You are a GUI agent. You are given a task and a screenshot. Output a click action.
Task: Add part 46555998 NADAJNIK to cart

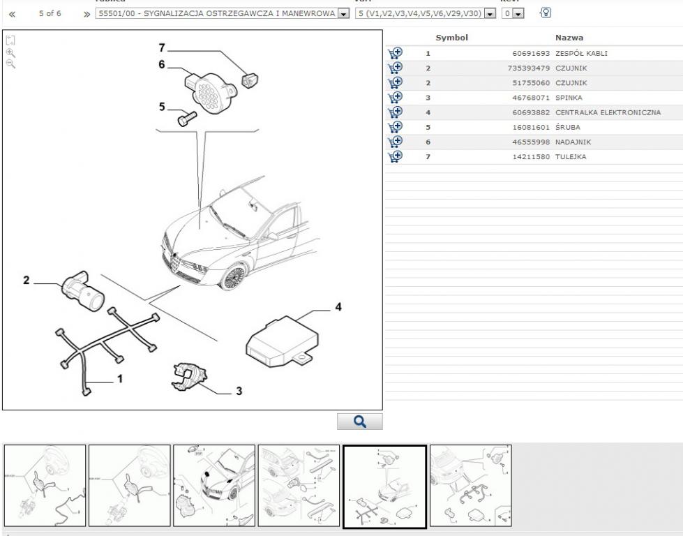395,142
